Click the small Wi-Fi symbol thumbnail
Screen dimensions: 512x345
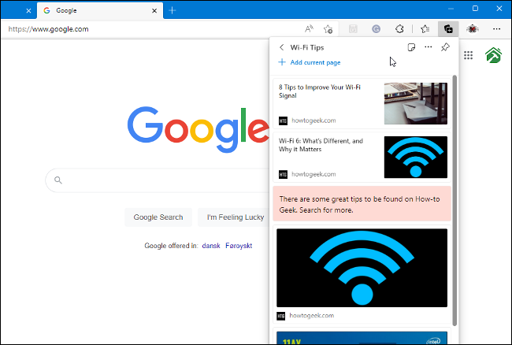point(416,158)
